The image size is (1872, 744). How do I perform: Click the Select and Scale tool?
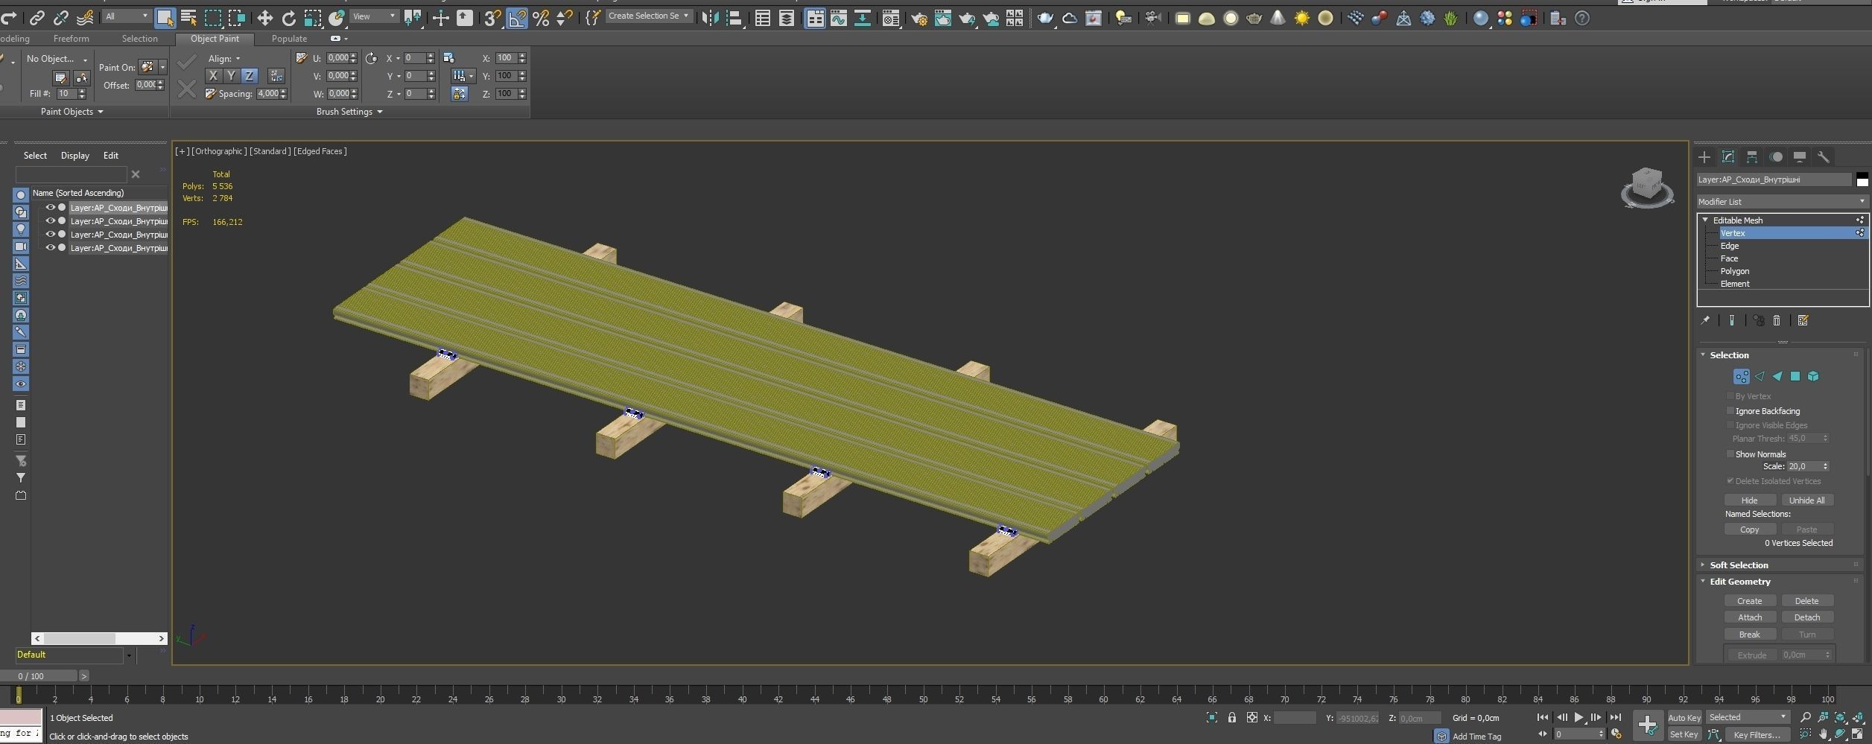pos(313,18)
